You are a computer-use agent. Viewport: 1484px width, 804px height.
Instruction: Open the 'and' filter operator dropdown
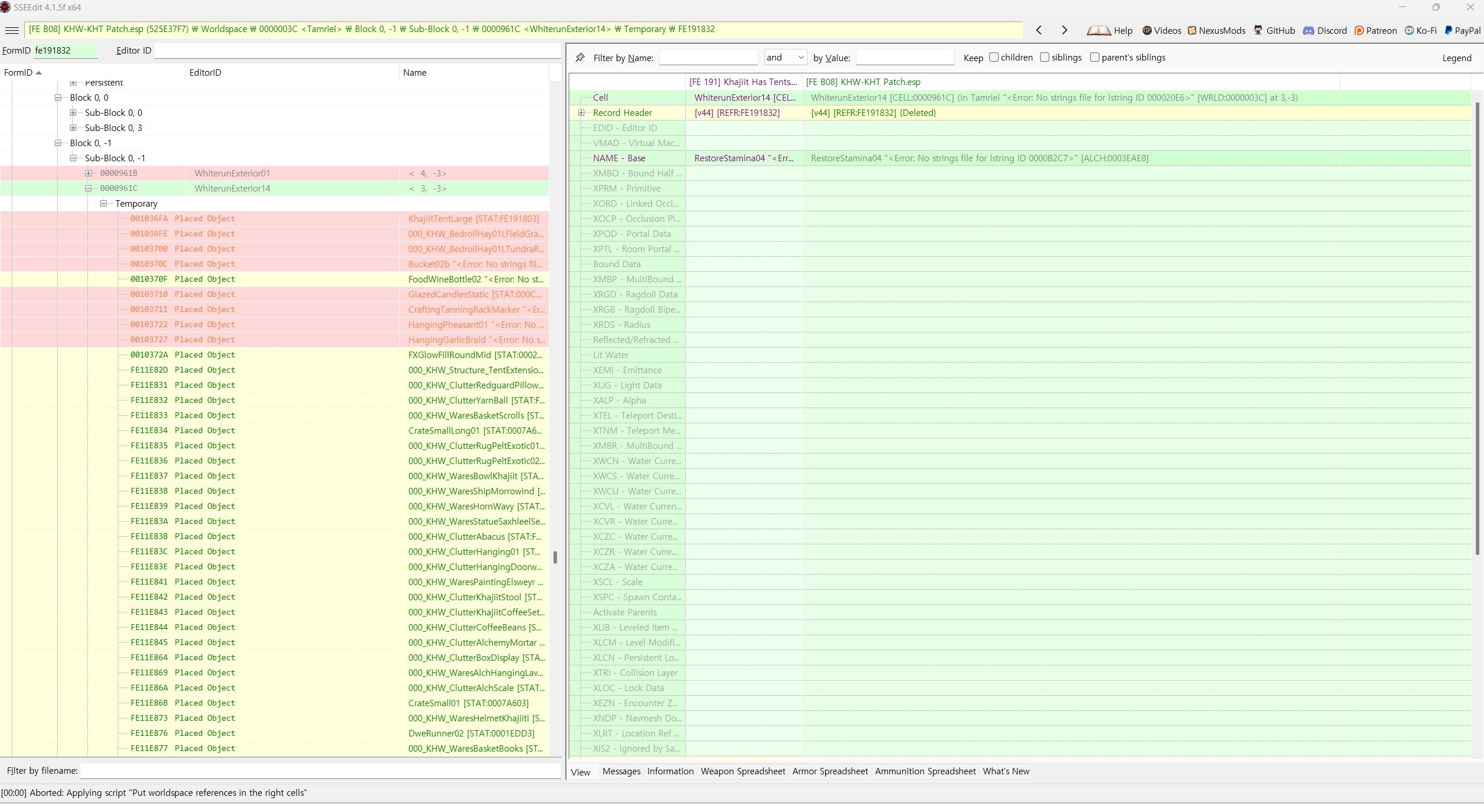click(x=785, y=57)
